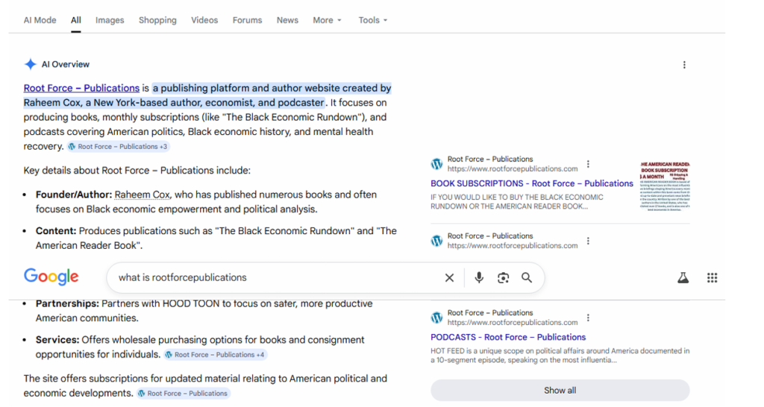Open Search Labs flask icon
This screenshot has height=407, width=764.
click(x=683, y=278)
